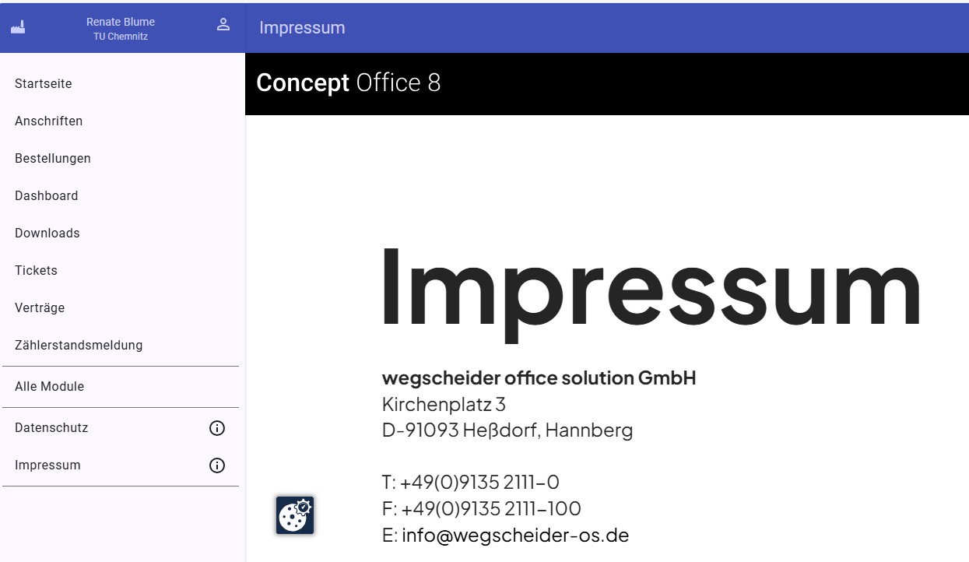Show Alle Module
This screenshot has width=969, height=562.
[121, 387]
